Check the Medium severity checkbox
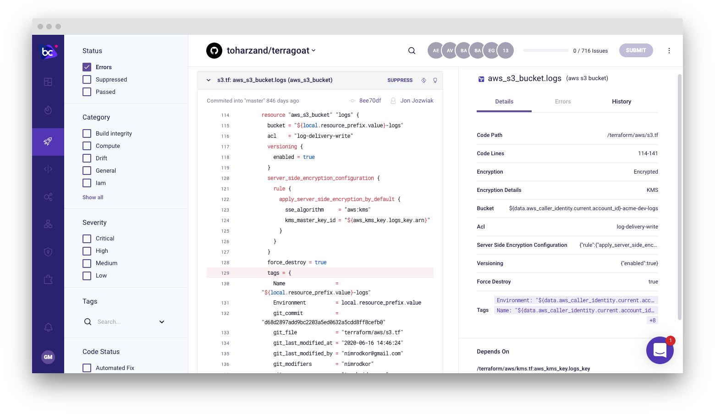715x419 pixels. pyautogui.click(x=87, y=263)
